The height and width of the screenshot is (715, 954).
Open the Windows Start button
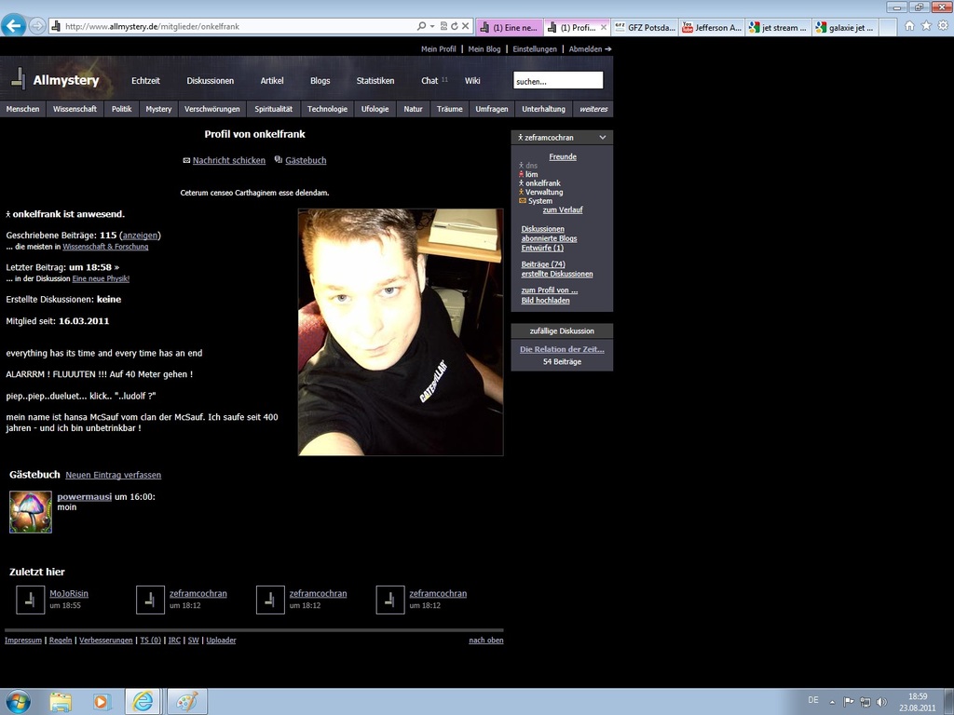(18, 702)
